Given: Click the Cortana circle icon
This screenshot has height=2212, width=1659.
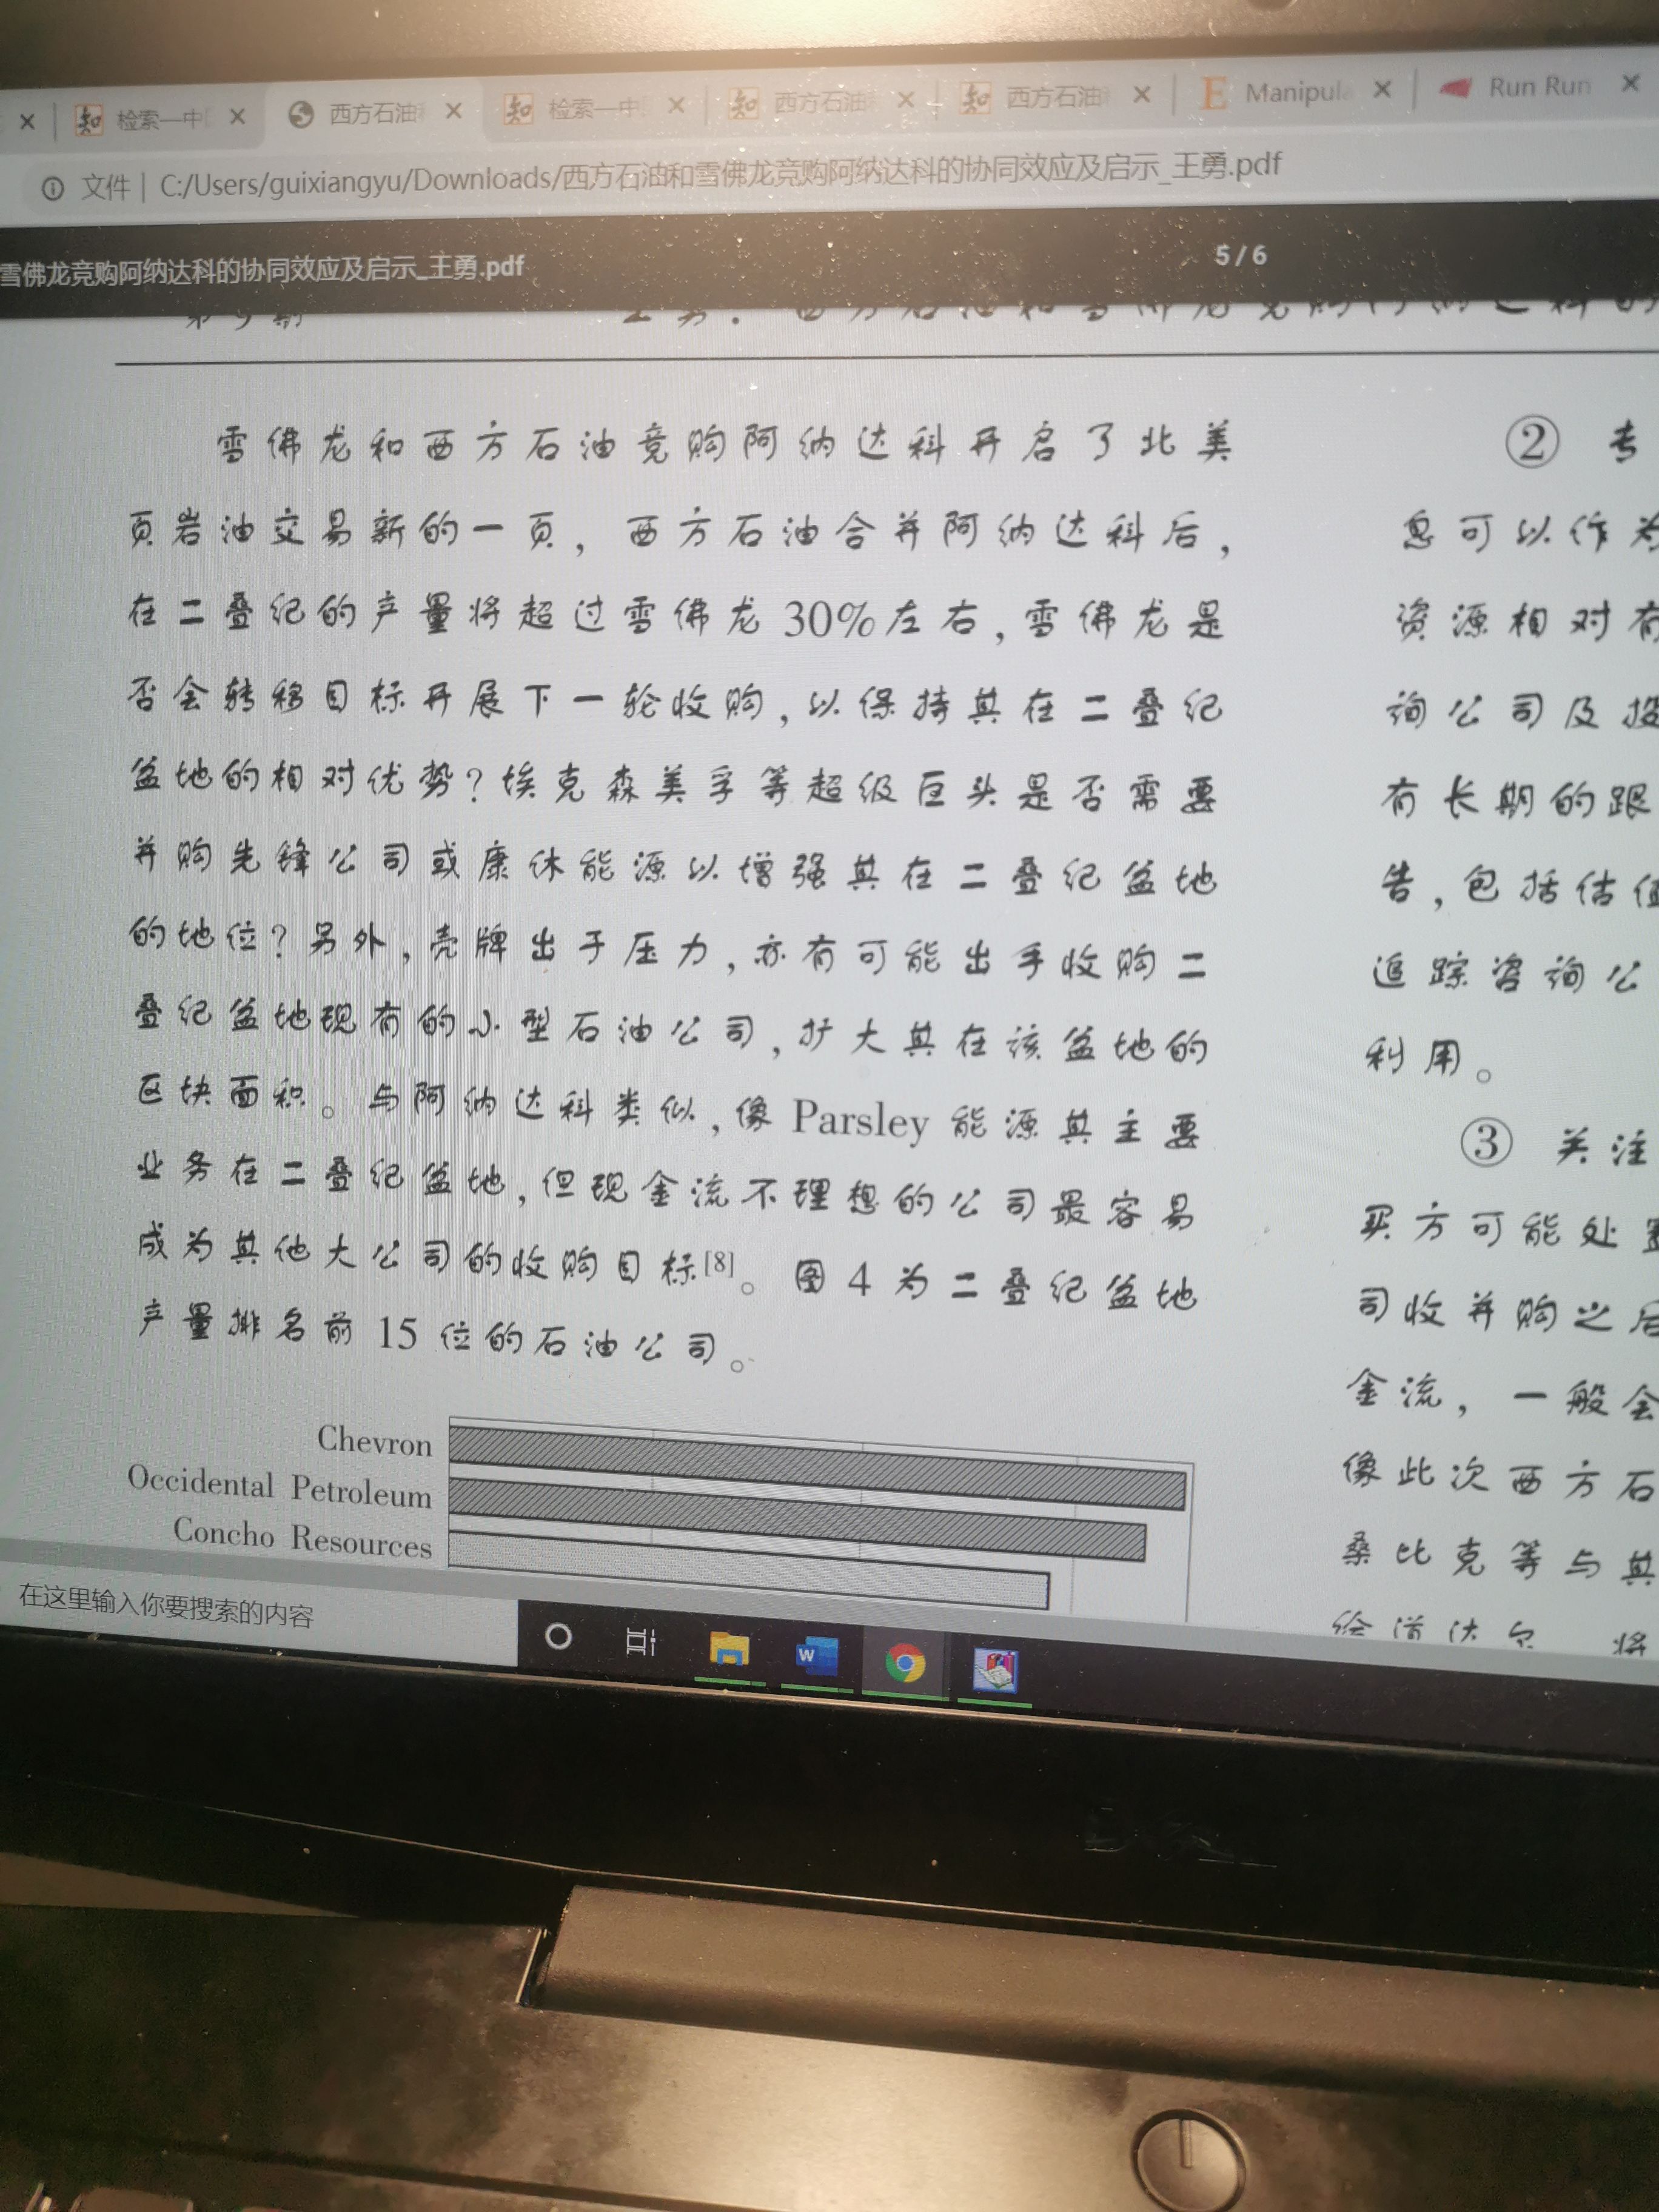Looking at the screenshot, I should [558, 1636].
